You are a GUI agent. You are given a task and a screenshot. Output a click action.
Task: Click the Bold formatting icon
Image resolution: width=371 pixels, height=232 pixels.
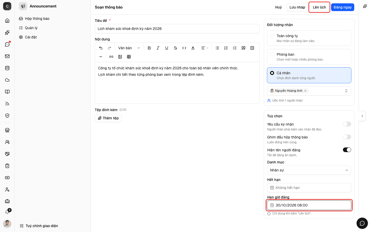pos(149,48)
